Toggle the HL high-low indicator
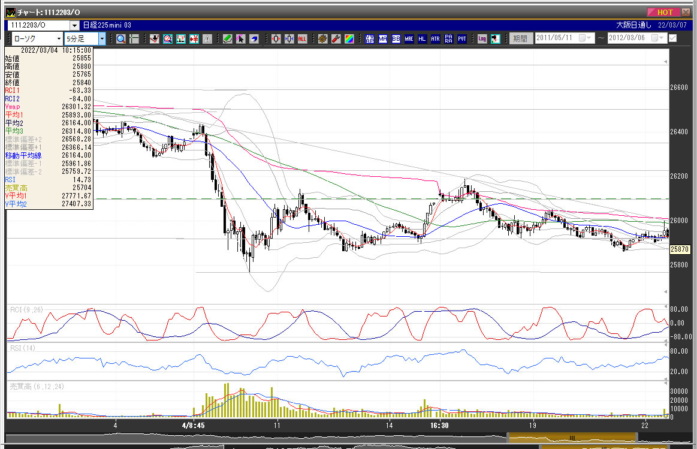The height and width of the screenshot is (449, 697). pyautogui.click(x=423, y=39)
